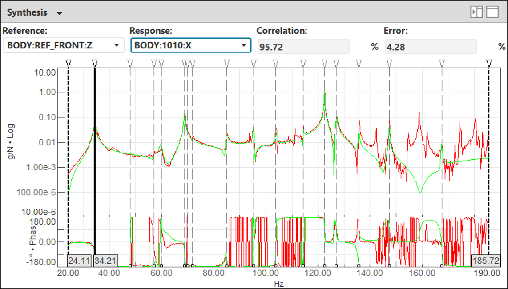
Task: Select the right band cursor triangle at 185.72 Hz
Action: pyautogui.click(x=489, y=63)
